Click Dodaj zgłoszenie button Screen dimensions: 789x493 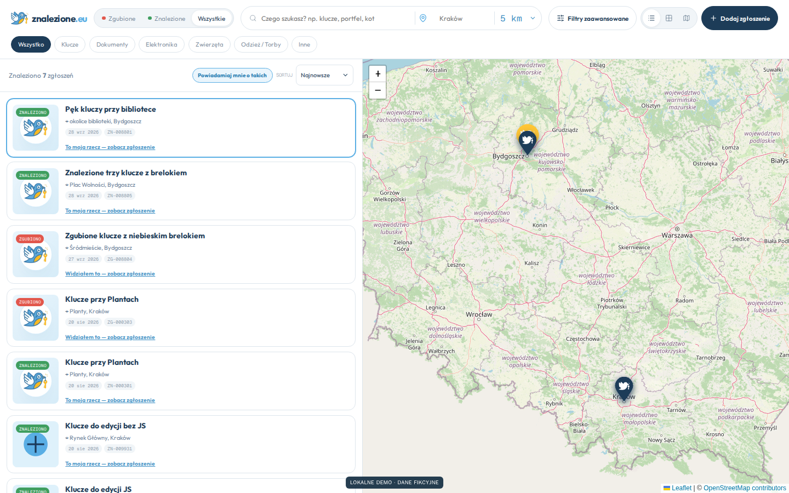(740, 18)
